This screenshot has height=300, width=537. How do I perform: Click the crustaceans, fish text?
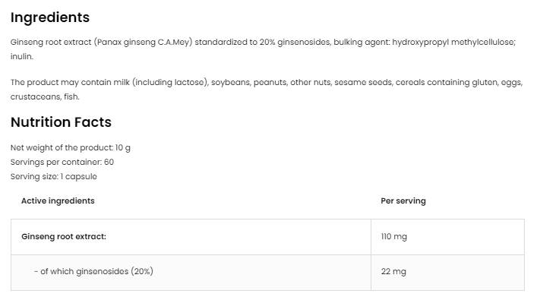click(x=45, y=97)
